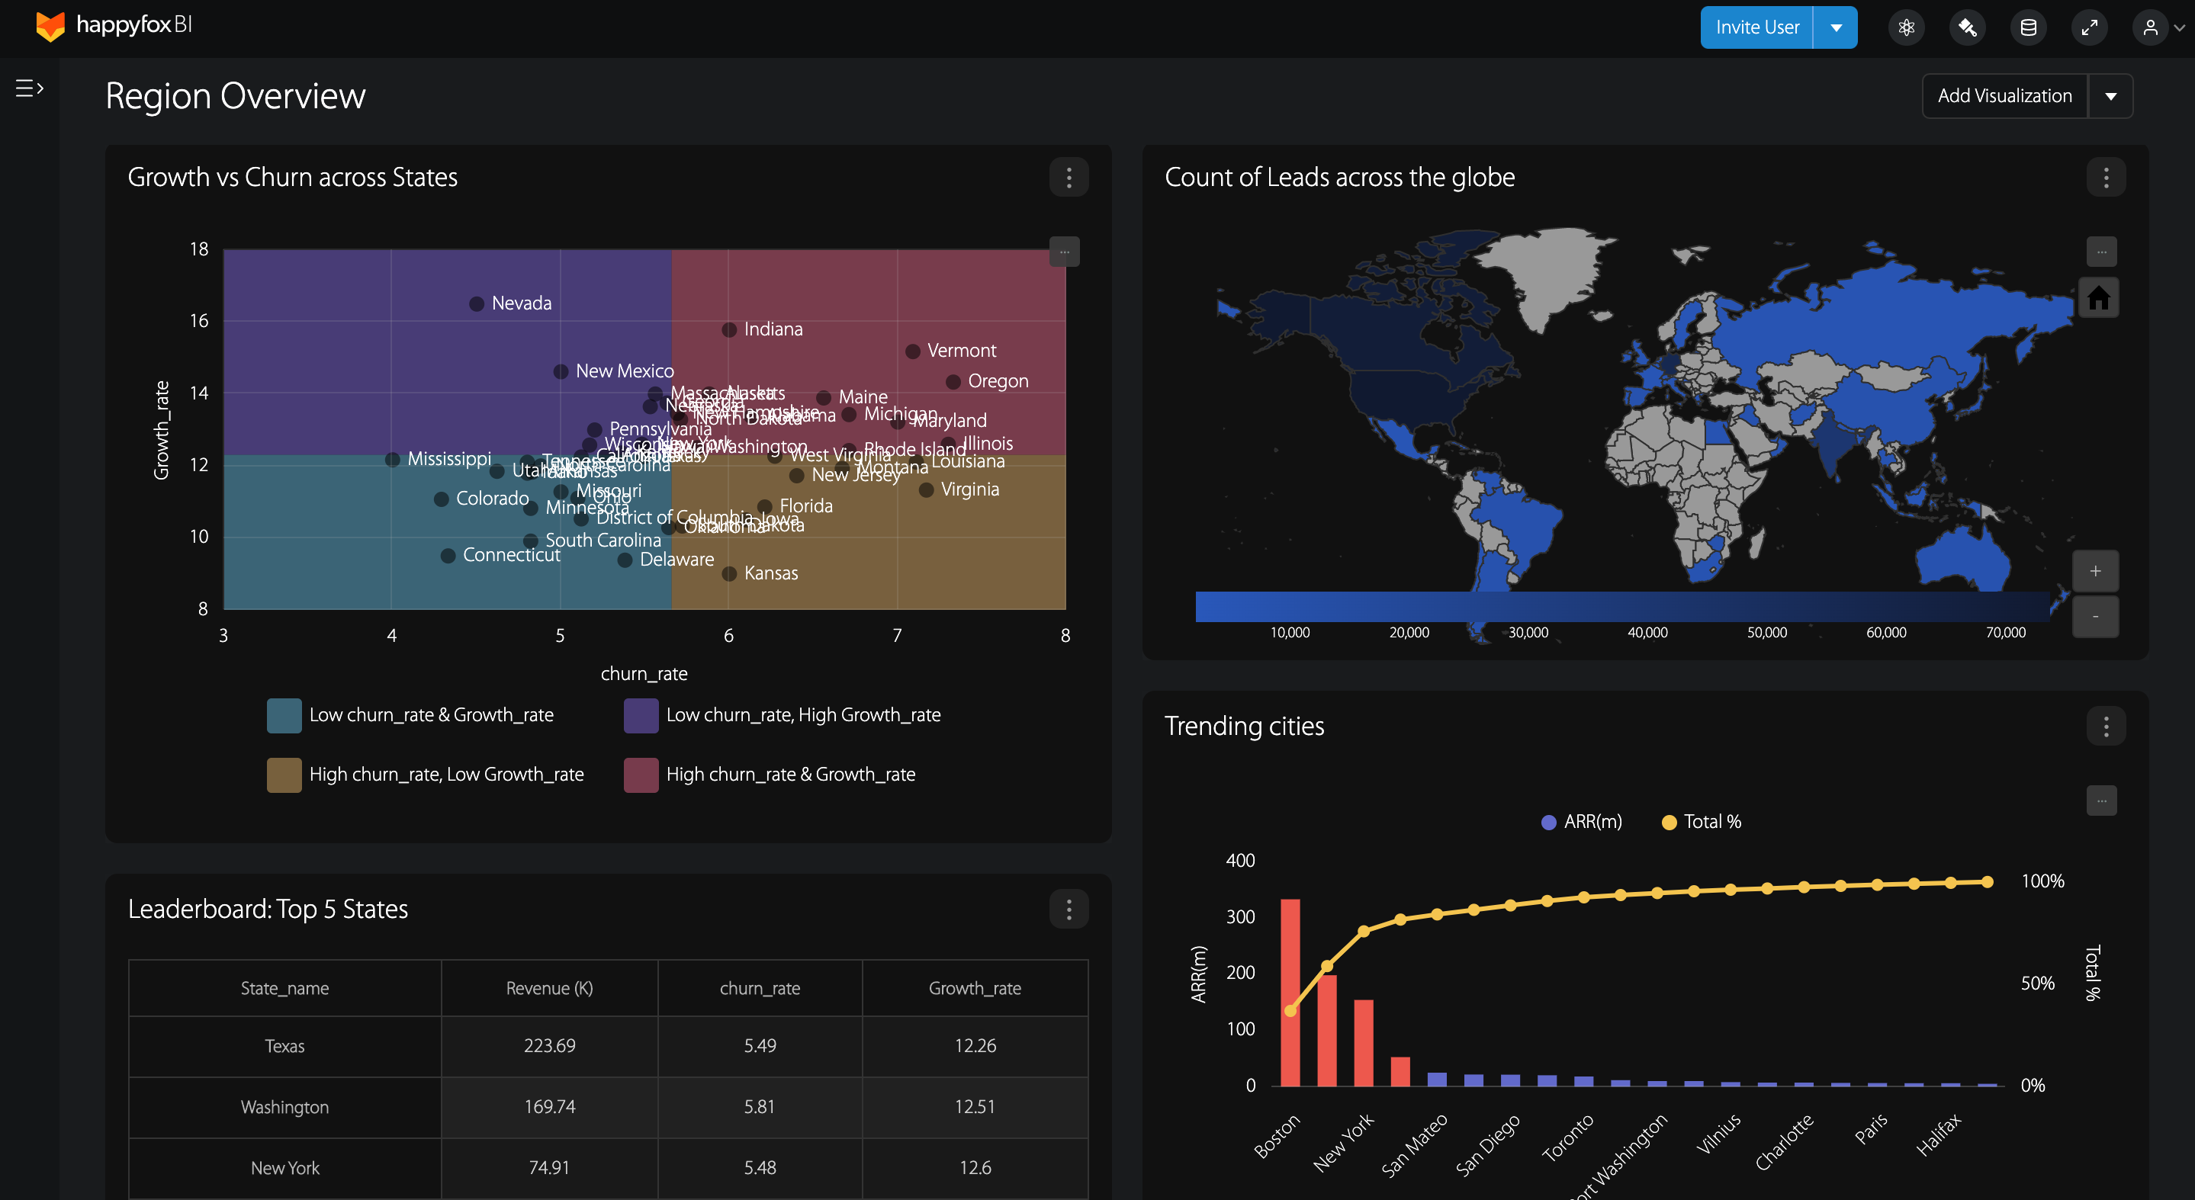The height and width of the screenshot is (1200, 2195).
Task: Select the New York table cell
Action: [284, 1169]
